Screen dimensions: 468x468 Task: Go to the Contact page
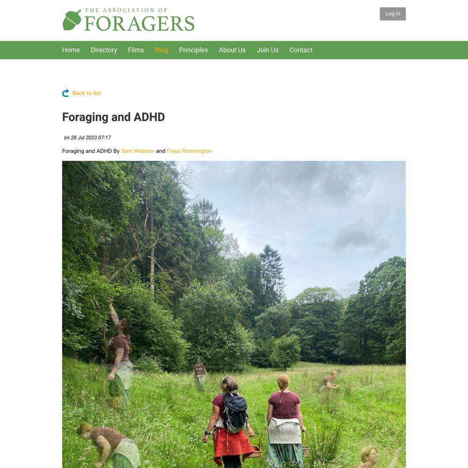(x=301, y=50)
